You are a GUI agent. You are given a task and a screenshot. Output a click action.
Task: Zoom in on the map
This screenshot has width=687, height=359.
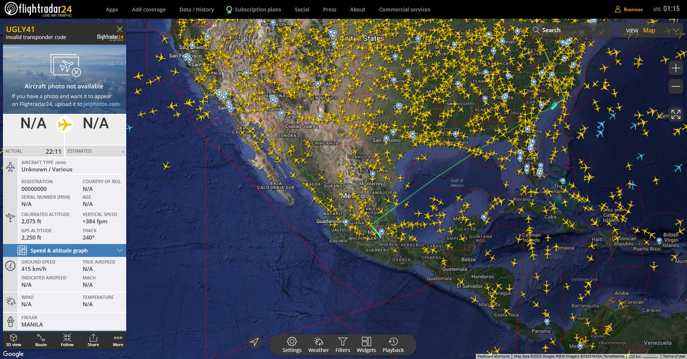click(676, 68)
